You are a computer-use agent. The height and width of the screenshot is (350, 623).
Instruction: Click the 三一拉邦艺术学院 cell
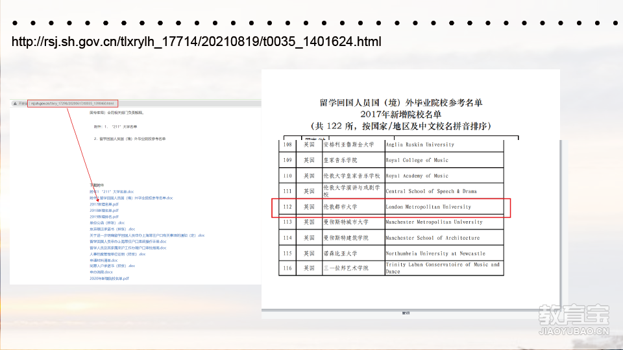[x=353, y=268]
